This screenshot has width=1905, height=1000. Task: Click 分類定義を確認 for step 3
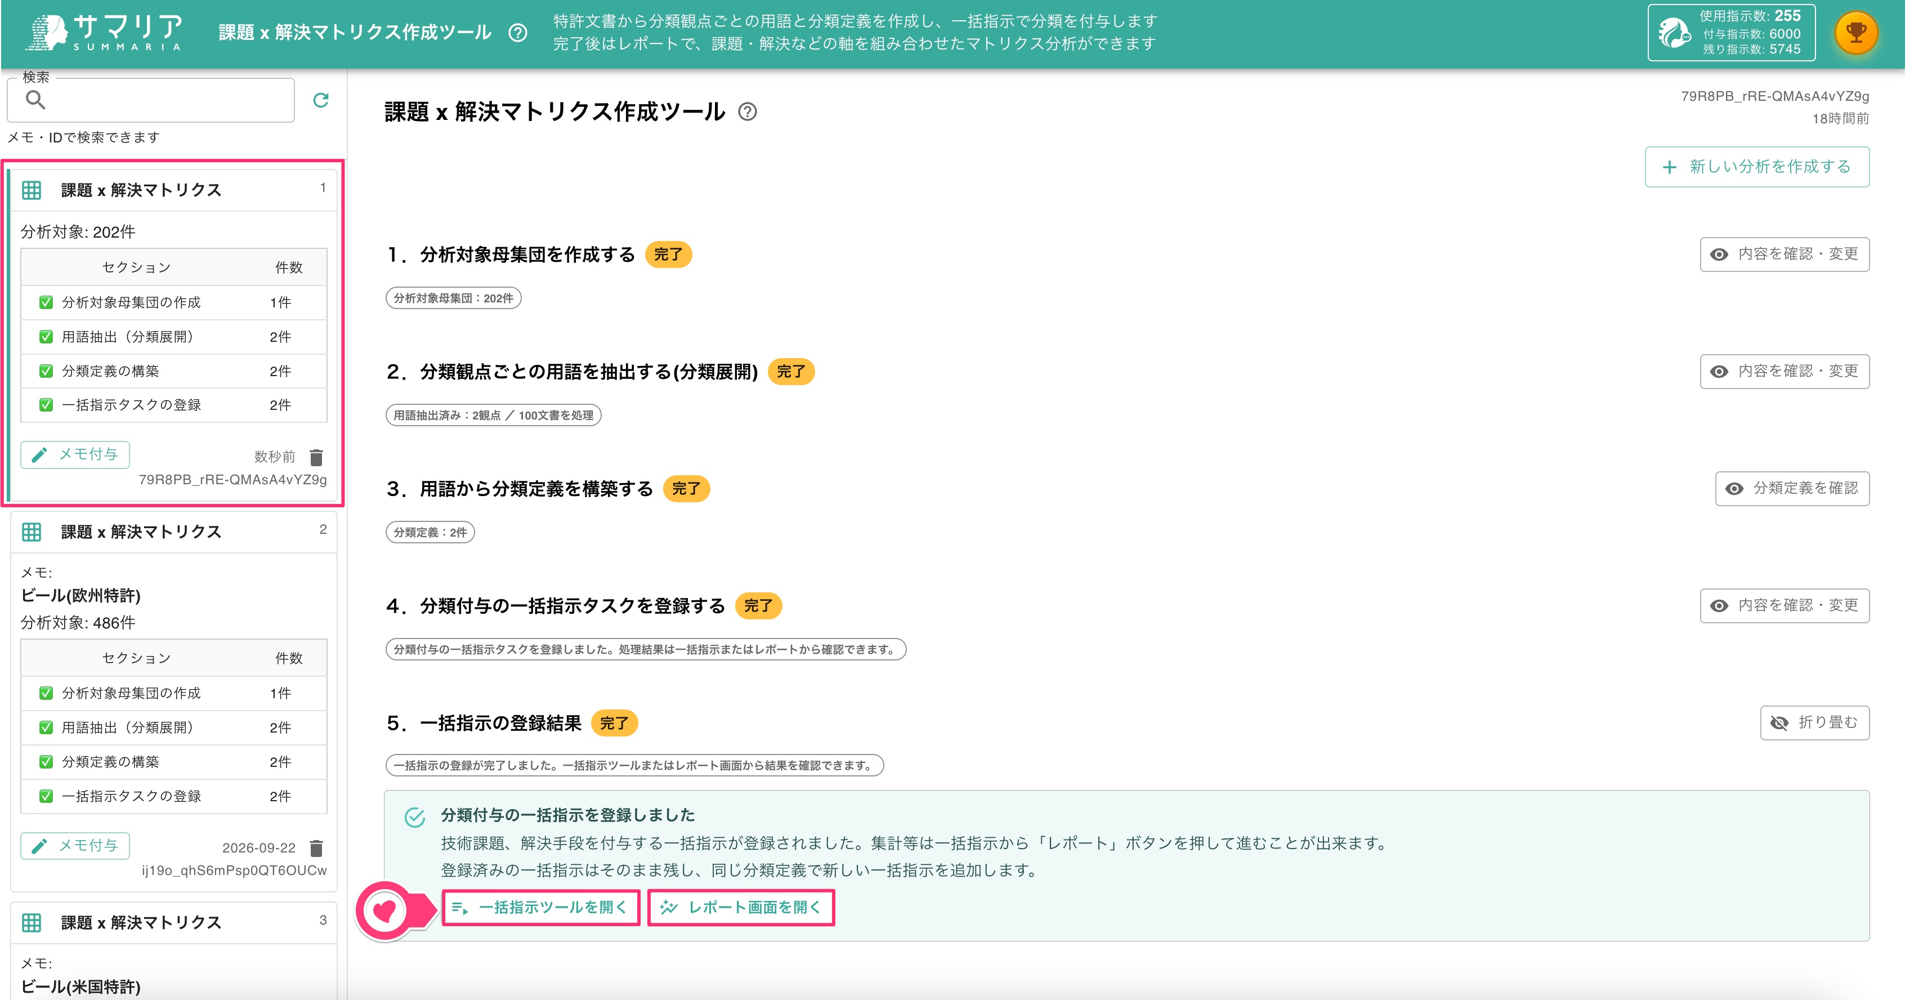(1792, 488)
